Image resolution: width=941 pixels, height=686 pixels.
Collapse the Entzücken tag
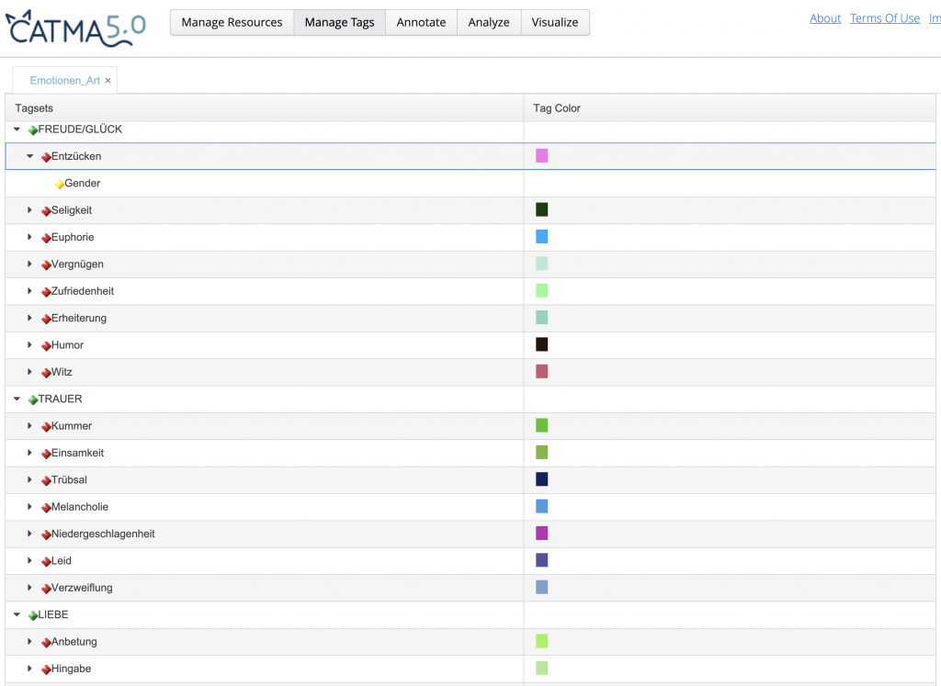pyautogui.click(x=30, y=156)
